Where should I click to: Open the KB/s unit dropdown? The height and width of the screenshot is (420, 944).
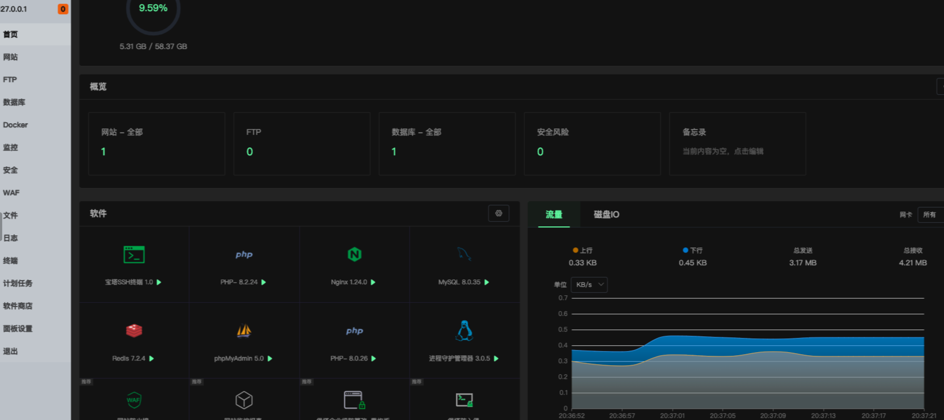pyautogui.click(x=589, y=285)
